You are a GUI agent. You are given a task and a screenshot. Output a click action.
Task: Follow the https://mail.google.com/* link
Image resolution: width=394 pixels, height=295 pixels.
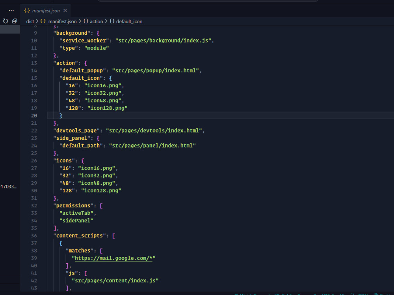113,258
